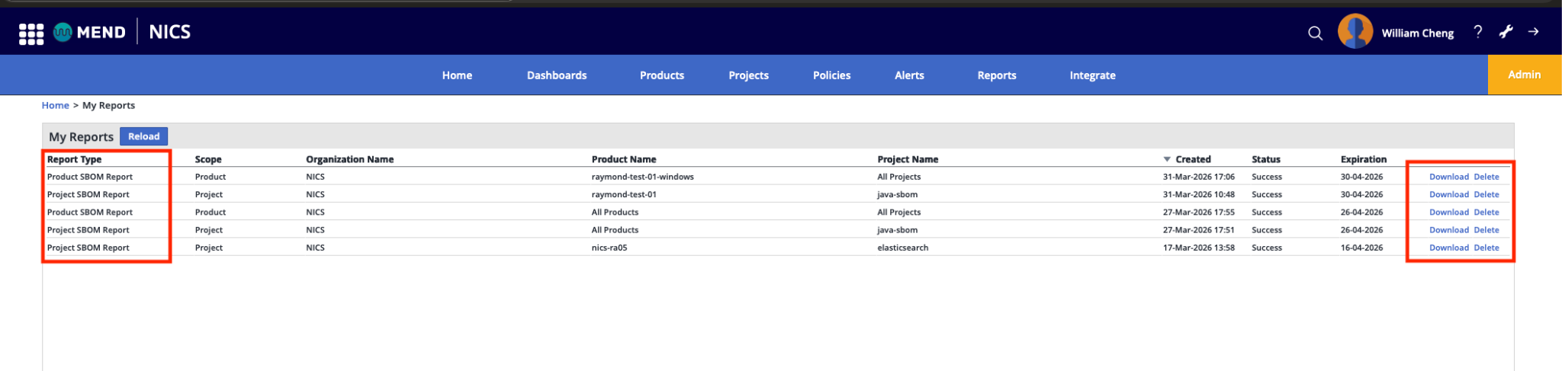The image size is (1562, 371).
Task: Open the Policies navigation item
Action: click(x=831, y=75)
